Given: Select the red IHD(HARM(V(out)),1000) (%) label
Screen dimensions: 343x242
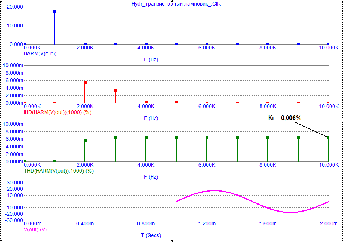Looking at the screenshot, I should 58,112.
